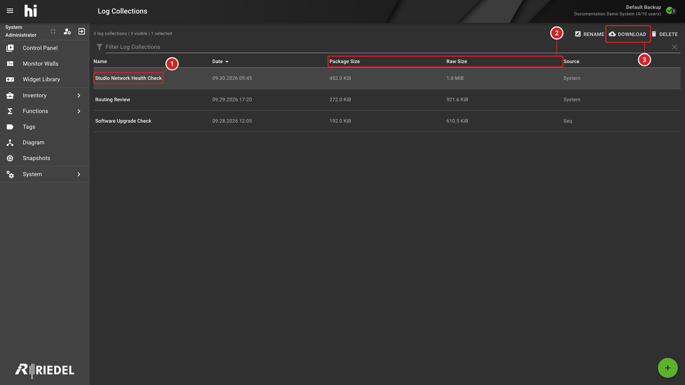Download the selected log collection
685x385 pixels.
coord(628,34)
